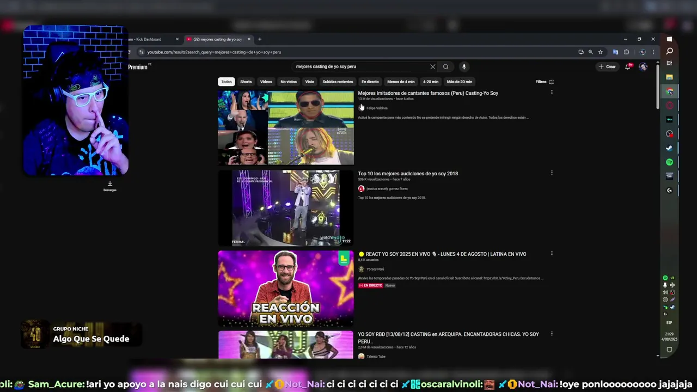Clear the YouTube search box text
The image size is (697, 392).
[x=433, y=66]
